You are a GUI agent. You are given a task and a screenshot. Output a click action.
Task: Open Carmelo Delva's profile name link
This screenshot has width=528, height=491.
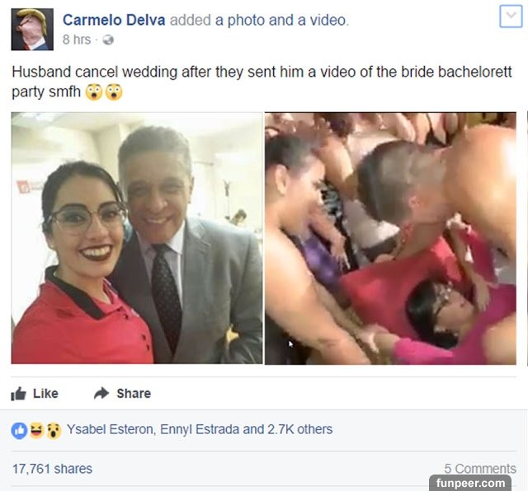(114, 20)
